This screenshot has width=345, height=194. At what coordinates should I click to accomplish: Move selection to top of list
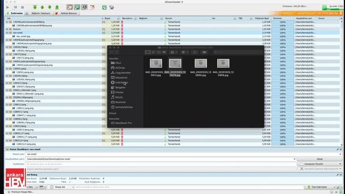(34, 7)
